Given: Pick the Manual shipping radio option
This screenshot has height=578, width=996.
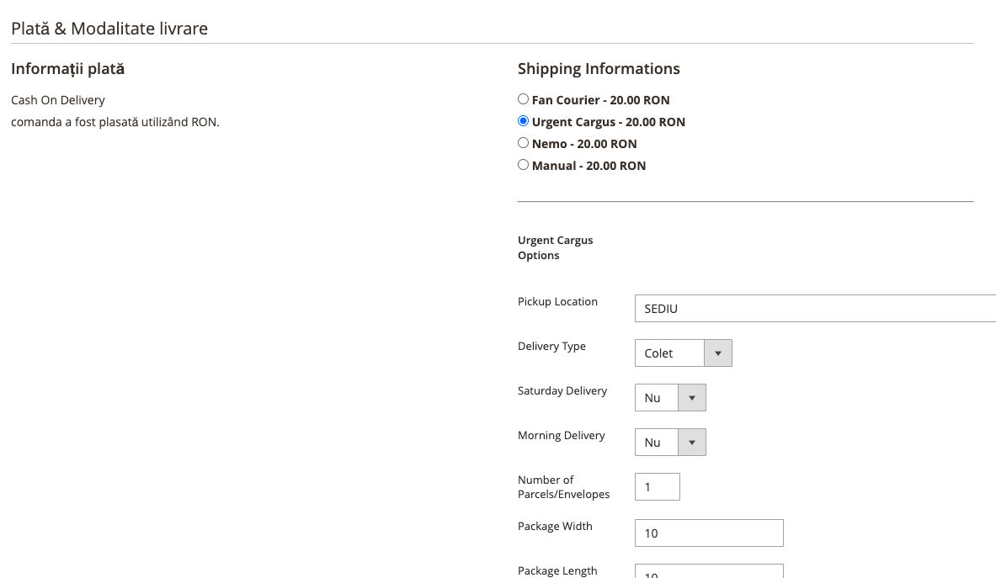Looking at the screenshot, I should click(x=523, y=164).
